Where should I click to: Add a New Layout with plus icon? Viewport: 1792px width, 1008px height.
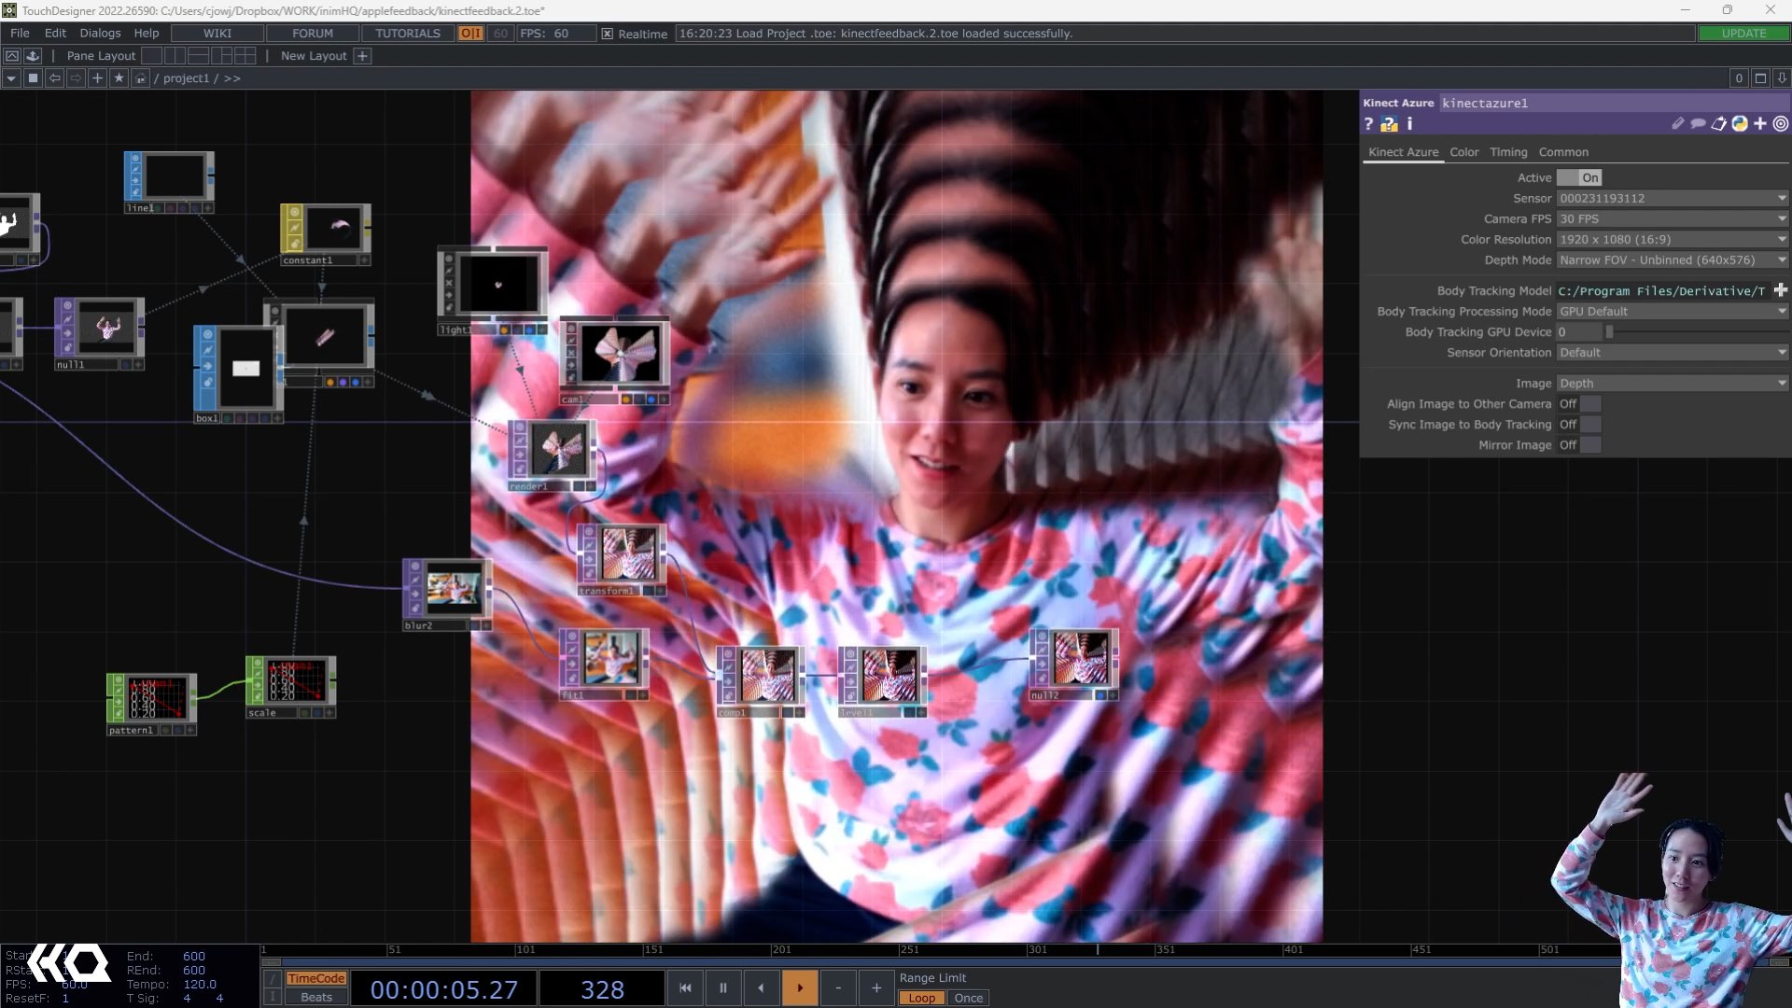click(x=363, y=56)
